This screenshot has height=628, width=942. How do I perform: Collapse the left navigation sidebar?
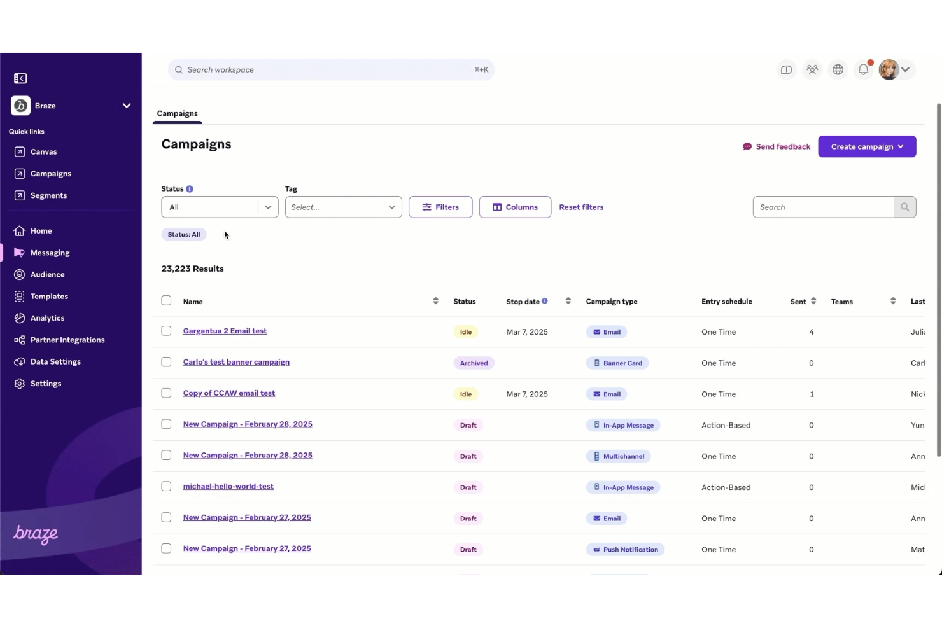pos(20,78)
